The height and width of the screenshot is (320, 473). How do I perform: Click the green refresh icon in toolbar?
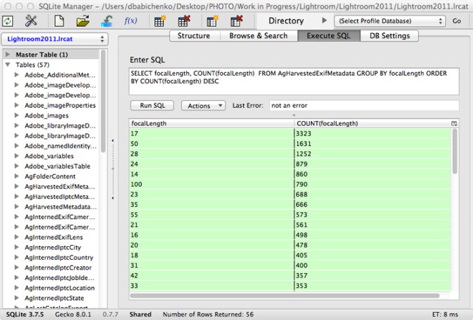coord(9,21)
